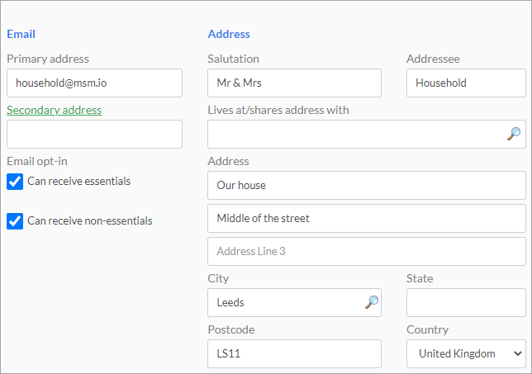Click the City field showing Leeds
The image size is (532, 374).
pos(294,302)
